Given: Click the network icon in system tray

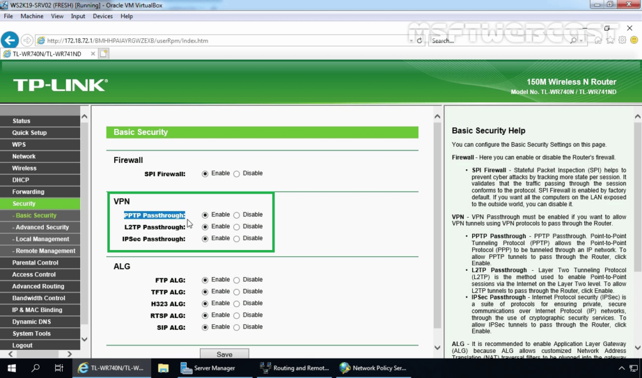Looking at the screenshot, I should tap(634, 368).
